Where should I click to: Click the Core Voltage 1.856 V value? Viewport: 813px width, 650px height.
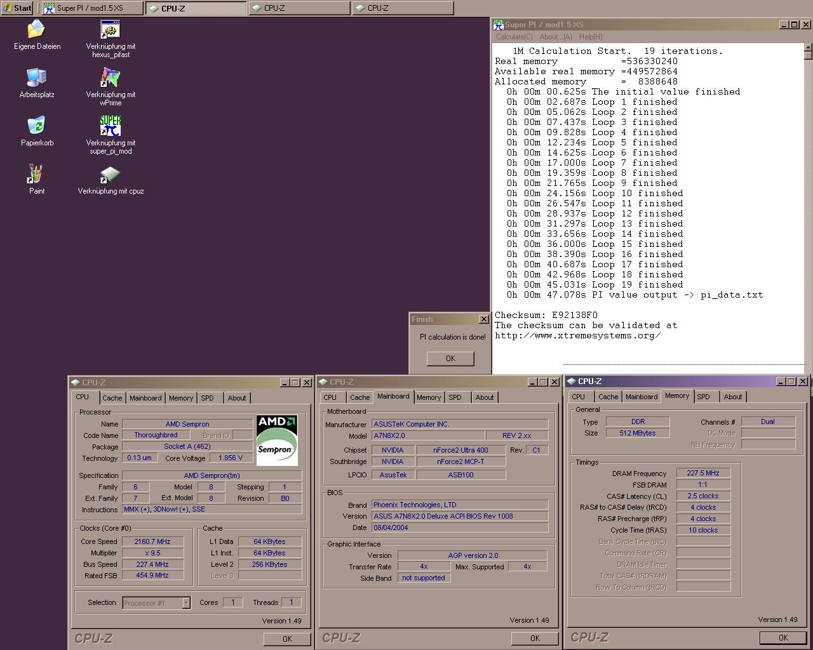tap(231, 458)
